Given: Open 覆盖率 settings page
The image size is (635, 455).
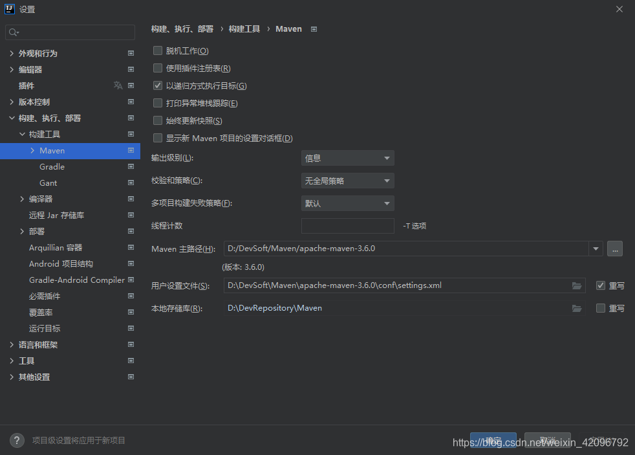Looking at the screenshot, I should pyautogui.click(x=41, y=313).
